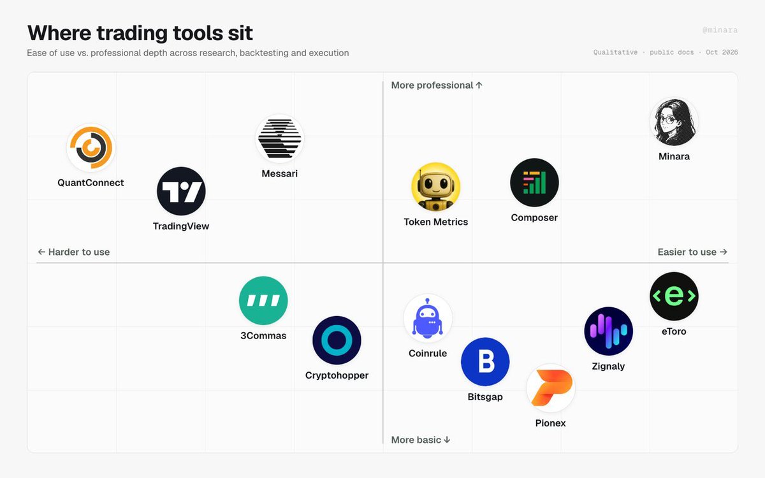Click the Token Metrics robot logo
The image size is (765, 478).
435,187
